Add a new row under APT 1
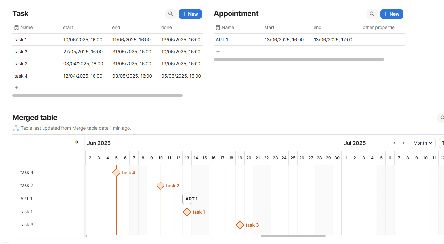The width and height of the screenshot is (444, 244). click(218, 51)
